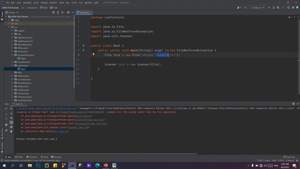Image resolution: width=300 pixels, height=169 pixels.
Task: Click the down-the-stack-trace arrow in Run panel
Action: (x=11, y=113)
